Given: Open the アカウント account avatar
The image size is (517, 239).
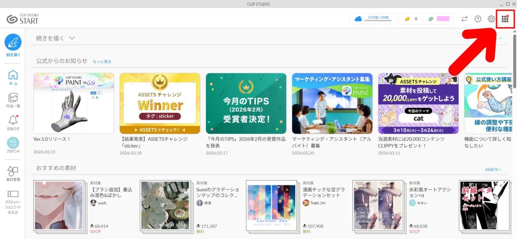Looking at the screenshot, I should (x=13, y=145).
